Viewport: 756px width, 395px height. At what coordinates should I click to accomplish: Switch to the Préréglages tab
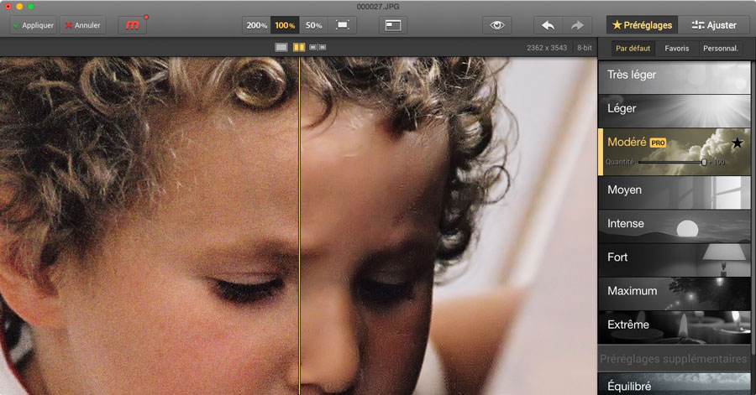[x=642, y=25]
